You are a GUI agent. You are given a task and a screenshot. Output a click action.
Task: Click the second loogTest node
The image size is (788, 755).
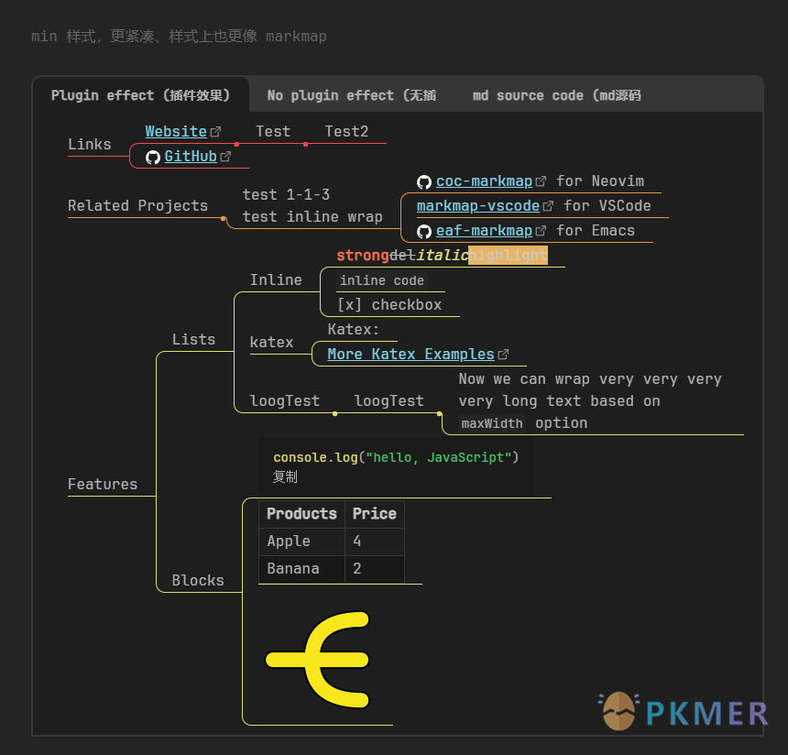pyautogui.click(x=389, y=400)
